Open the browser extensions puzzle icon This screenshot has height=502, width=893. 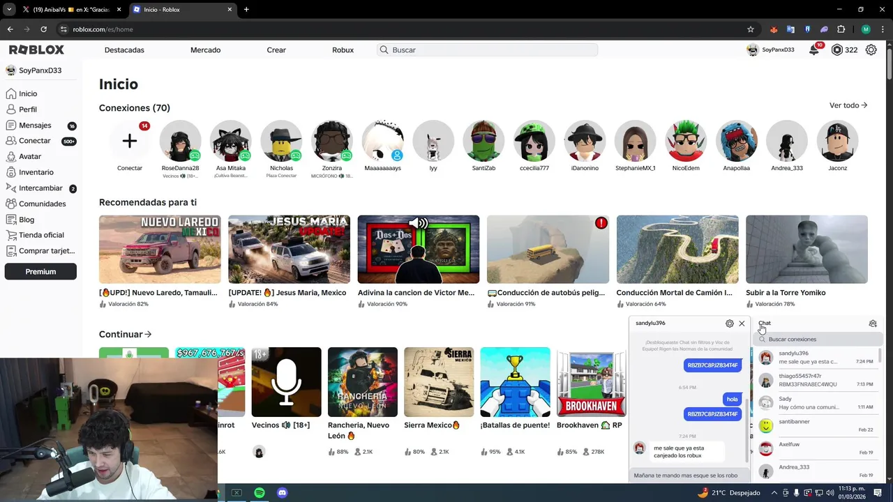point(841,29)
